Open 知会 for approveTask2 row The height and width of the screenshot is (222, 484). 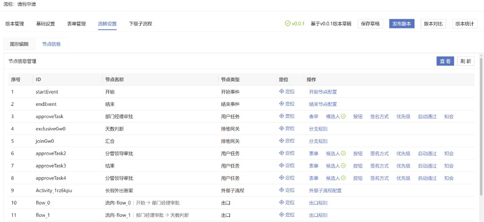[x=449, y=153]
